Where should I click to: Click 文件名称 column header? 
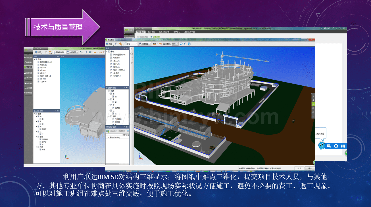click(x=126, y=135)
